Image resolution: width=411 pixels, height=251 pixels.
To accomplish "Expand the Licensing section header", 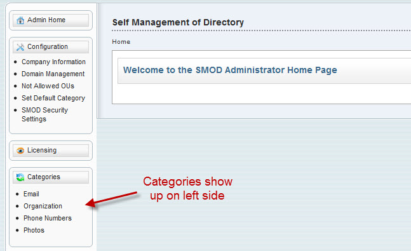I will pyautogui.click(x=51, y=151).
